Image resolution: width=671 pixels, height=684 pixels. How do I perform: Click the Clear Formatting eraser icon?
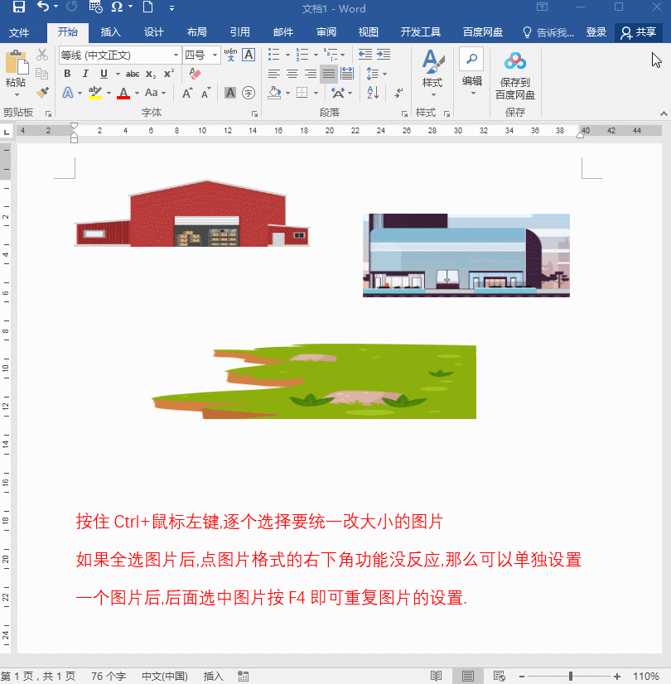[195, 74]
